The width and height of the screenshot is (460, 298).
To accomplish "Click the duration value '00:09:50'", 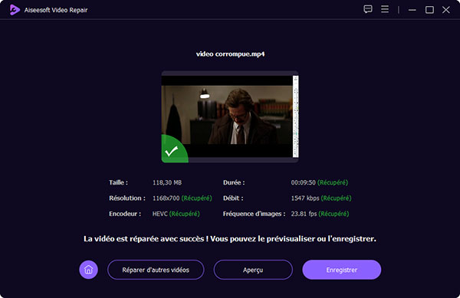I will tap(304, 182).
